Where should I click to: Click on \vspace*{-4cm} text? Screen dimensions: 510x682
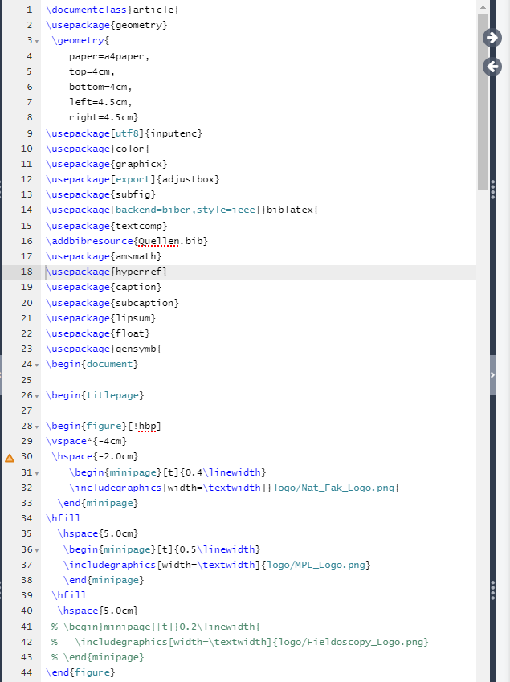coord(86,441)
